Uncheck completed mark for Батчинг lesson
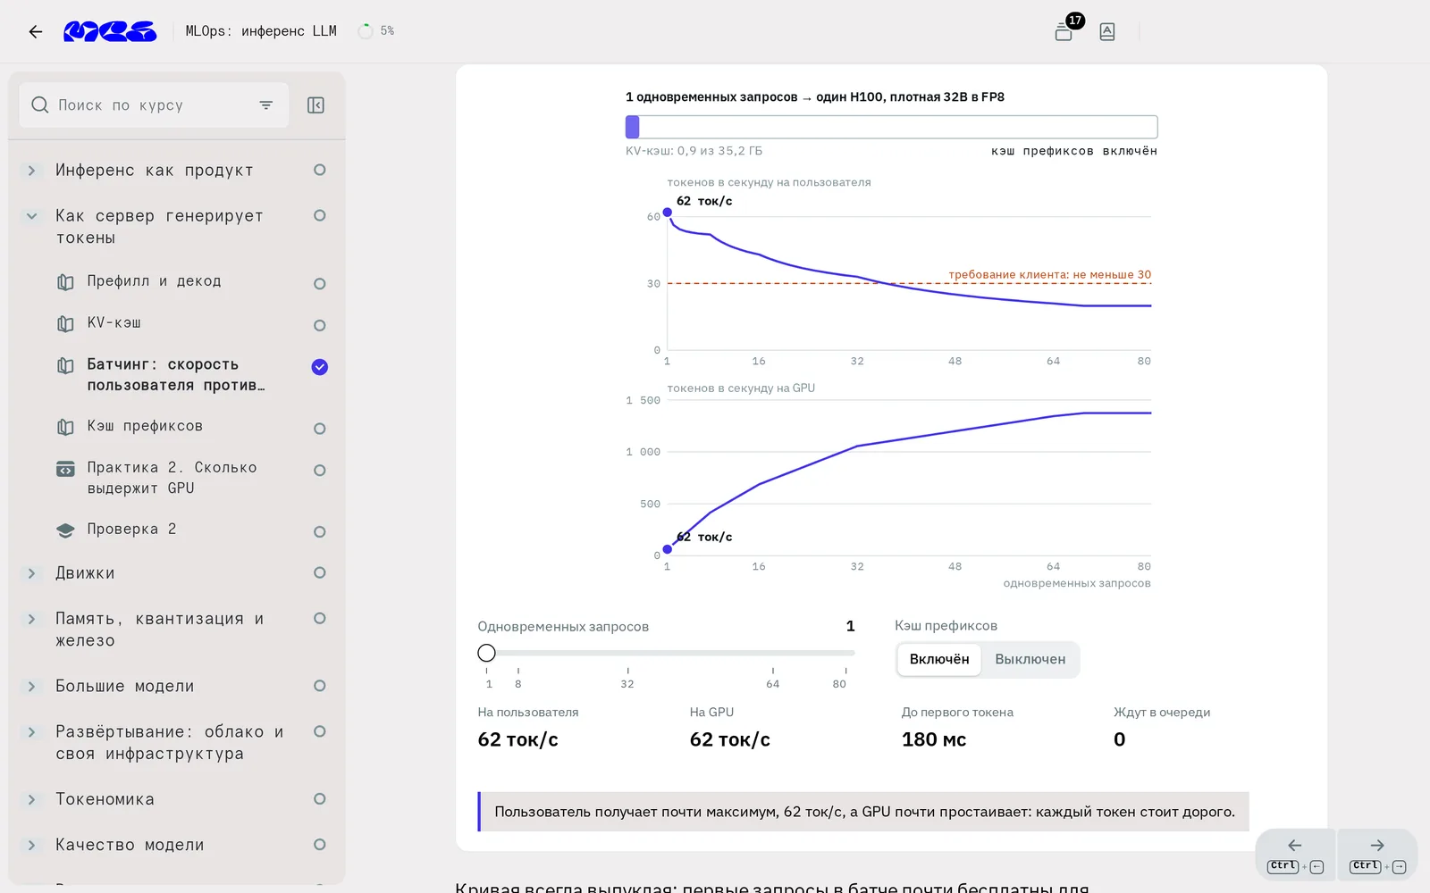The height and width of the screenshot is (893, 1430). [x=319, y=367]
